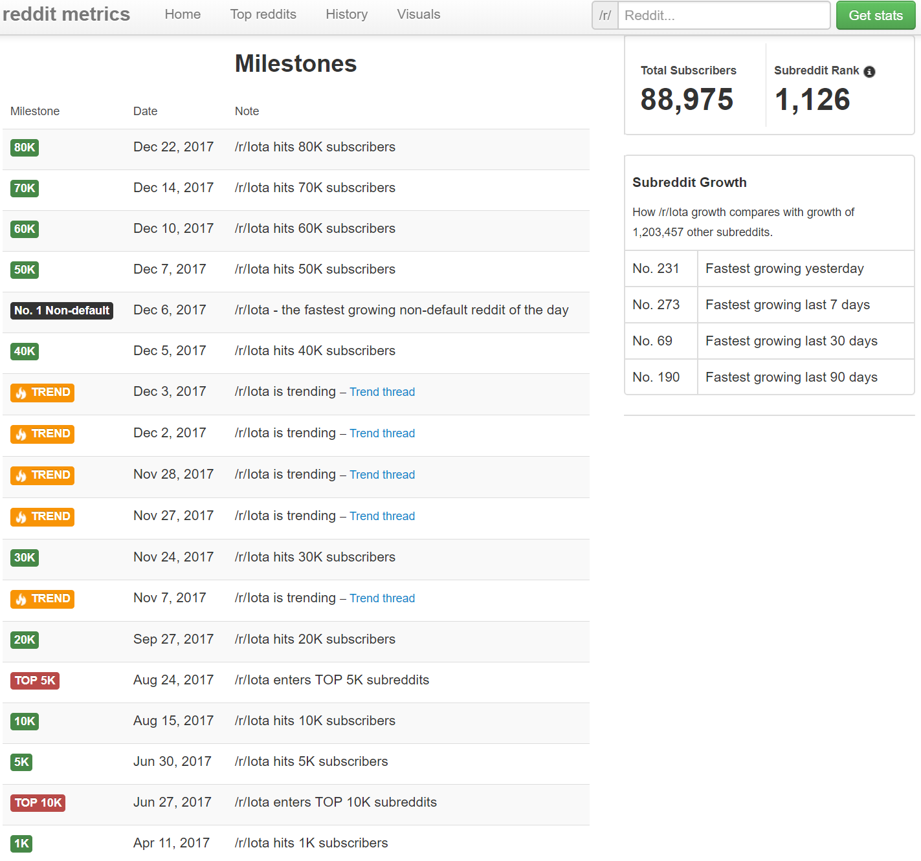Click the 88,975 total subscribers value
921x861 pixels.
687,100
